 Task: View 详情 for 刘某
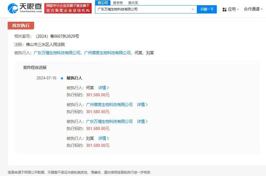coord(104,138)
